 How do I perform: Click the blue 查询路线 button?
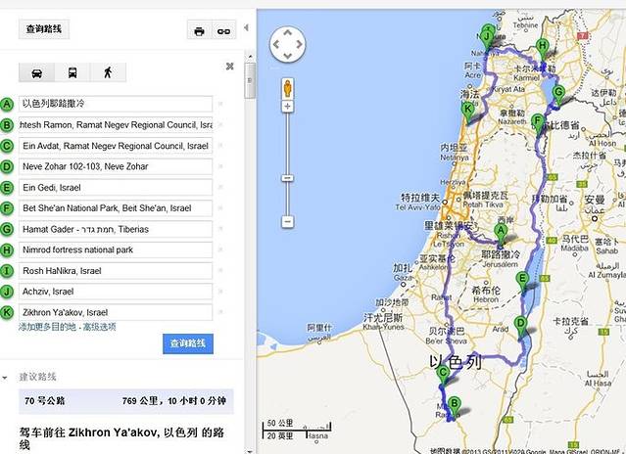point(187,343)
